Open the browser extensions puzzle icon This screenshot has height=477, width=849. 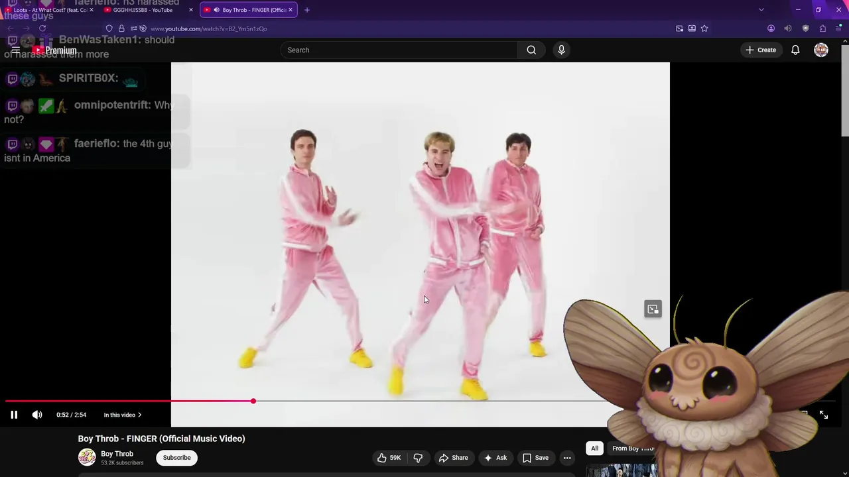[x=822, y=28]
